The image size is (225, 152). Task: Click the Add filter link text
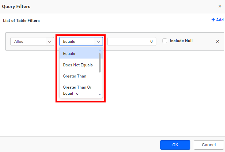point(220,20)
